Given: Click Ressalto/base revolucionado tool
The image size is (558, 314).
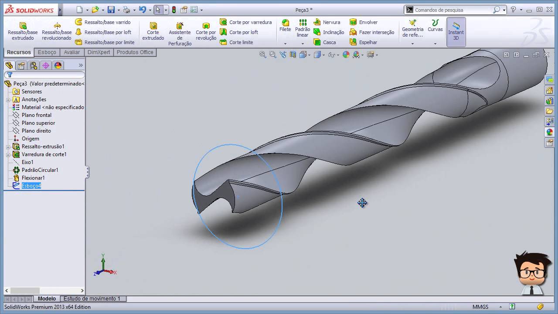Looking at the screenshot, I should click(x=57, y=31).
